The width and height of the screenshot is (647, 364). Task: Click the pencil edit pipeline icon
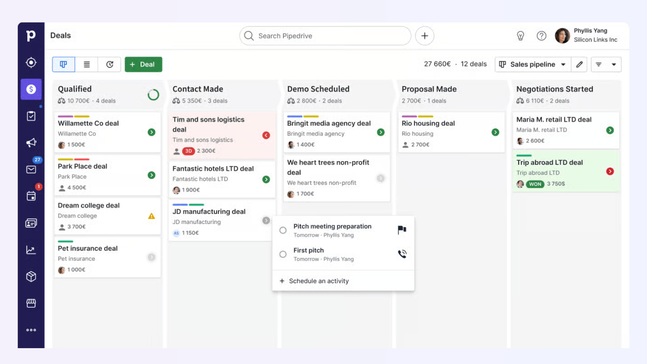click(x=579, y=64)
